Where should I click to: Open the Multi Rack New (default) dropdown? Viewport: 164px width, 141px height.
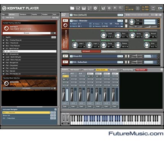(x=71, y=15)
